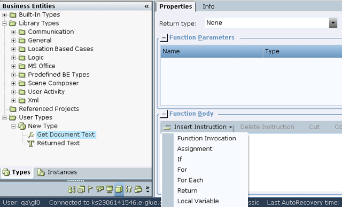Show more navigation buttons overflow arrow
Screen dimensions: 342x207
[x=147, y=189]
